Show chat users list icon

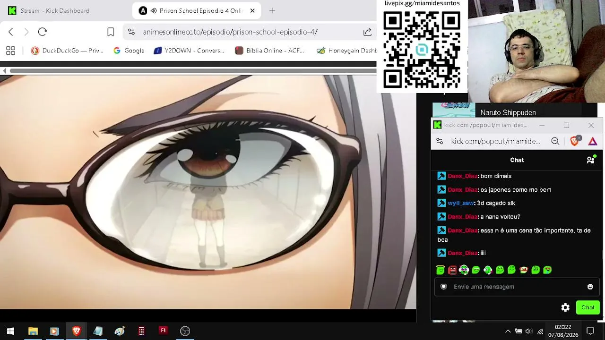pyautogui.click(x=591, y=160)
